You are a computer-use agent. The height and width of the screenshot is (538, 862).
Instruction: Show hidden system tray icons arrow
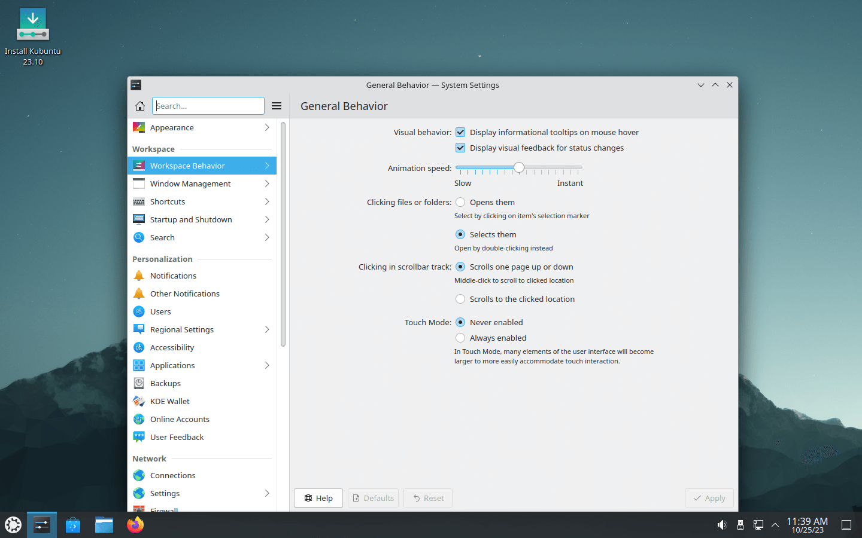click(775, 525)
